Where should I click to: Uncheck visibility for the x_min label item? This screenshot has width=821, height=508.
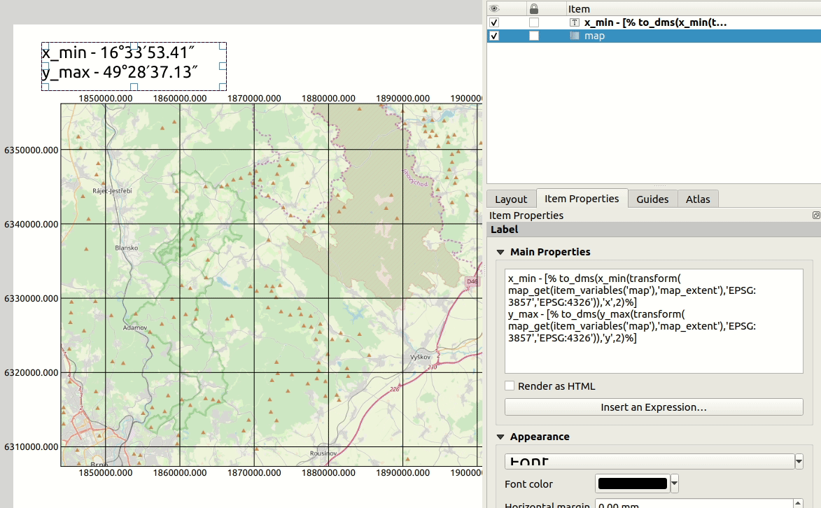[495, 22]
